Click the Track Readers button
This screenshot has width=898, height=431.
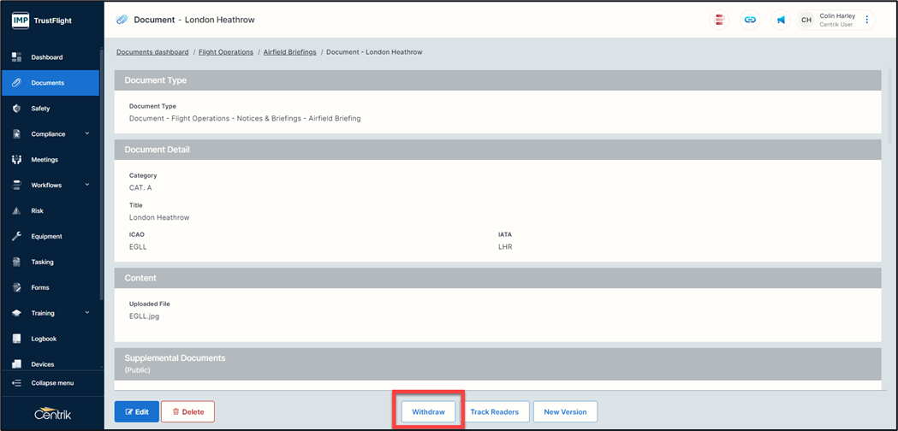pos(494,411)
